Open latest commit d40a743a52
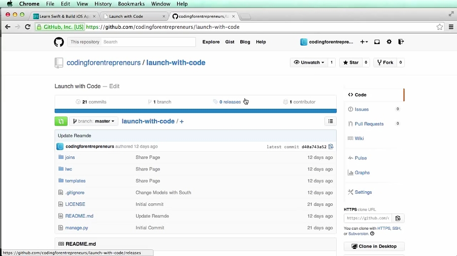457x256 pixels. (x=314, y=147)
